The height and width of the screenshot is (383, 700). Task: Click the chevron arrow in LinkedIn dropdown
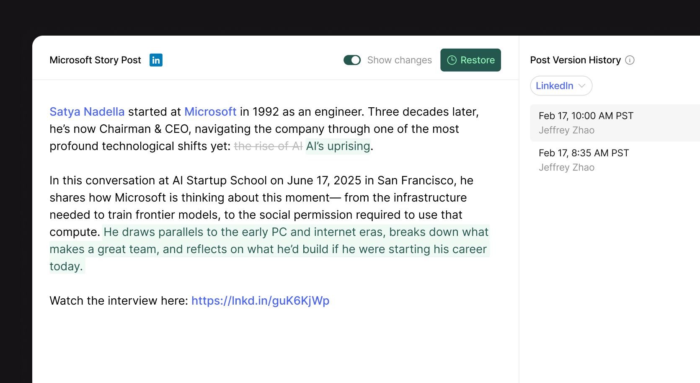581,85
